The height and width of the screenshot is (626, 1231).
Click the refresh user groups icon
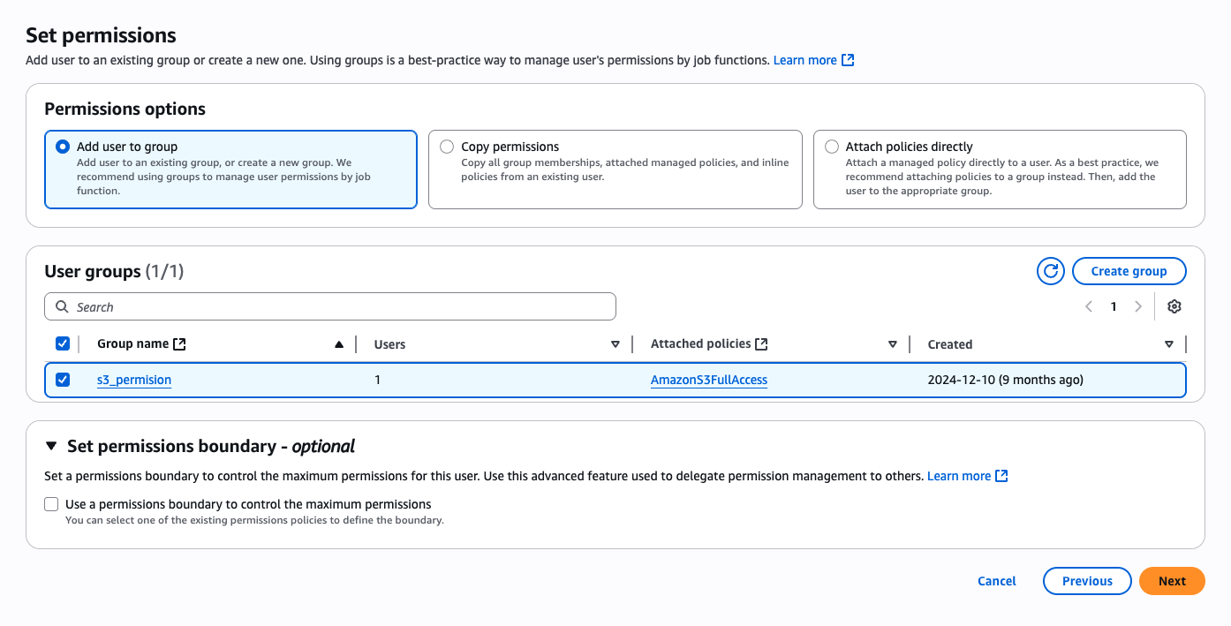pos(1051,271)
